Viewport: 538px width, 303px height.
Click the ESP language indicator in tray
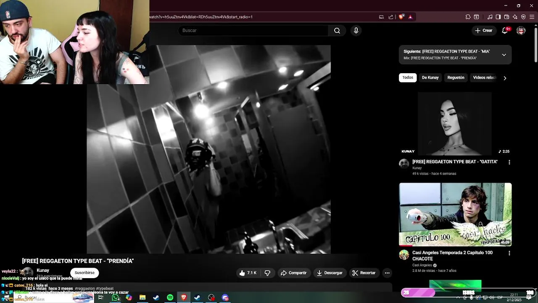[x=500, y=298]
